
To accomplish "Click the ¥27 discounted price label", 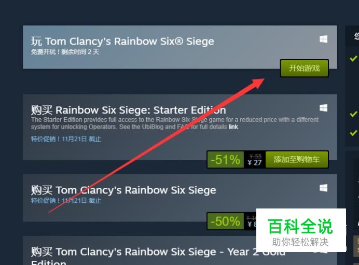I will (x=255, y=162).
